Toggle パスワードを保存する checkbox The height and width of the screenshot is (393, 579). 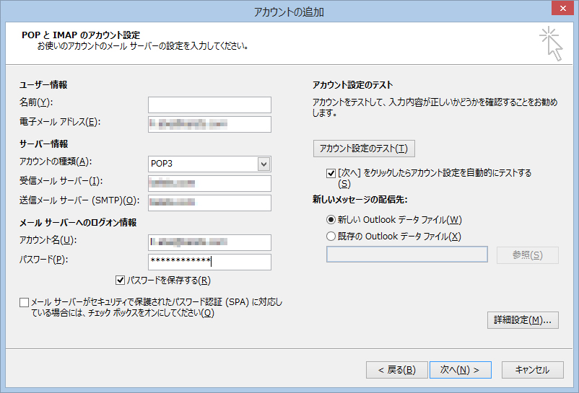[121, 280]
